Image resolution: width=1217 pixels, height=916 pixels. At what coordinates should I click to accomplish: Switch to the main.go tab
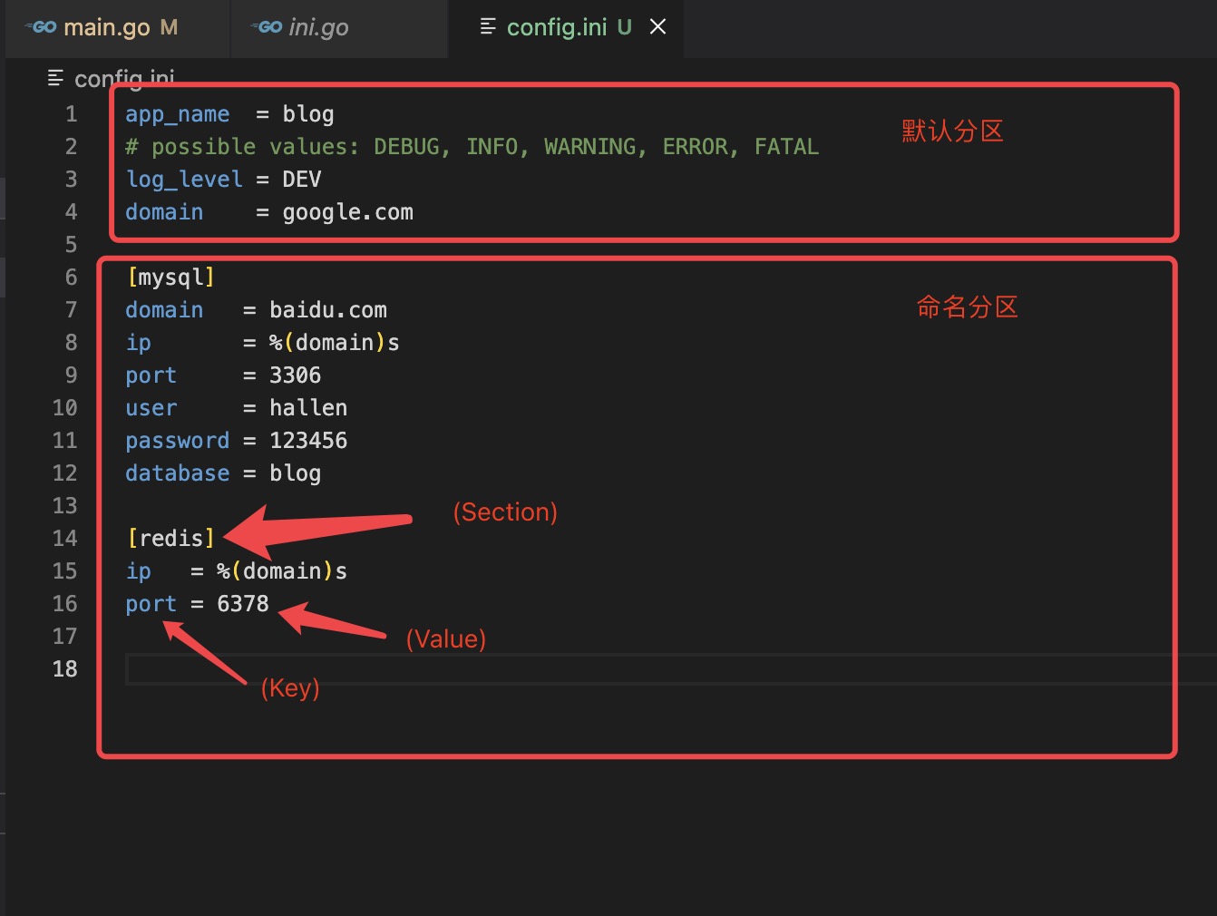coord(106,27)
